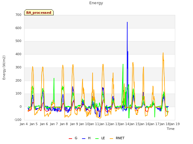The width and height of the screenshot is (193, 144).
Task: Click the orange RNET peak above 400 on Jan 18
Action: point(163,53)
